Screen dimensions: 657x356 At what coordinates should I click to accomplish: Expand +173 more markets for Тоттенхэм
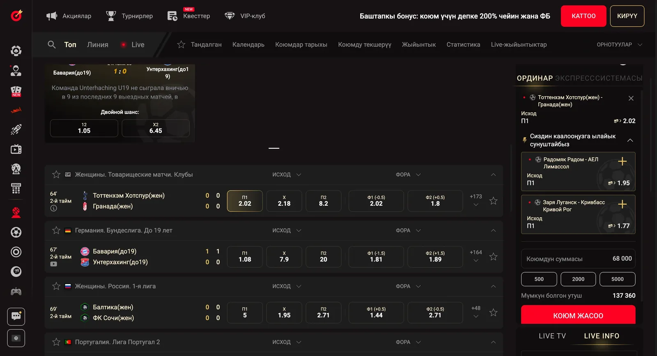476,200
